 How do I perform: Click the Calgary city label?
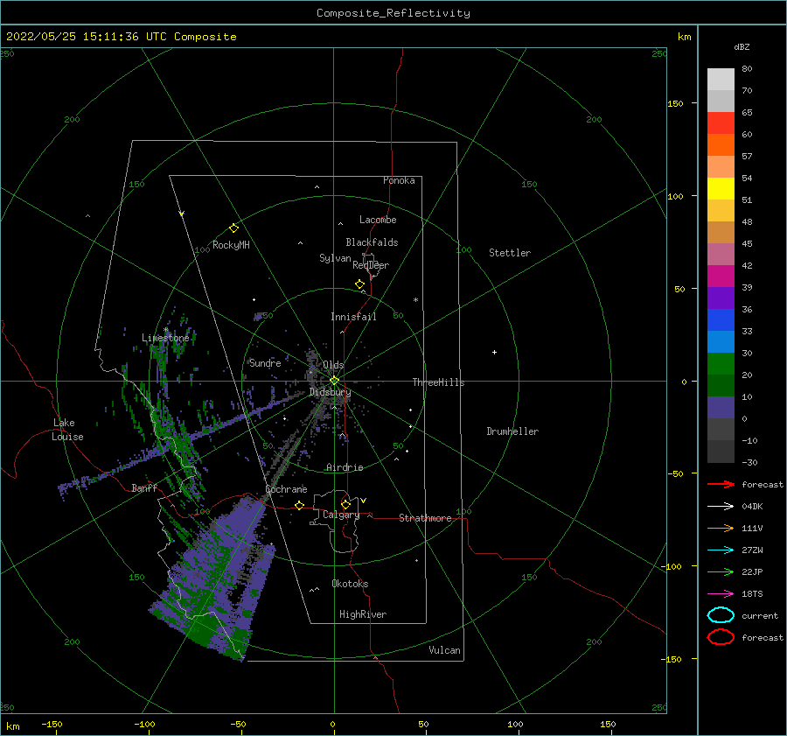[341, 515]
